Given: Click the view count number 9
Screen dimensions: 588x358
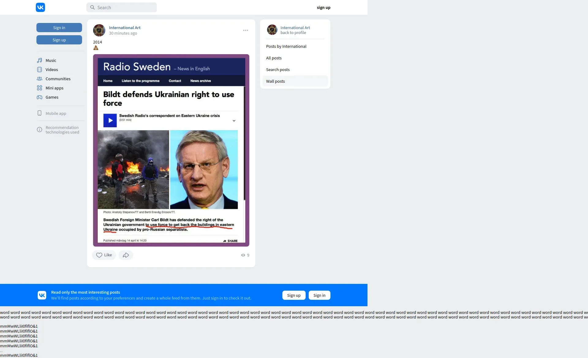Looking at the screenshot, I should 248,255.
